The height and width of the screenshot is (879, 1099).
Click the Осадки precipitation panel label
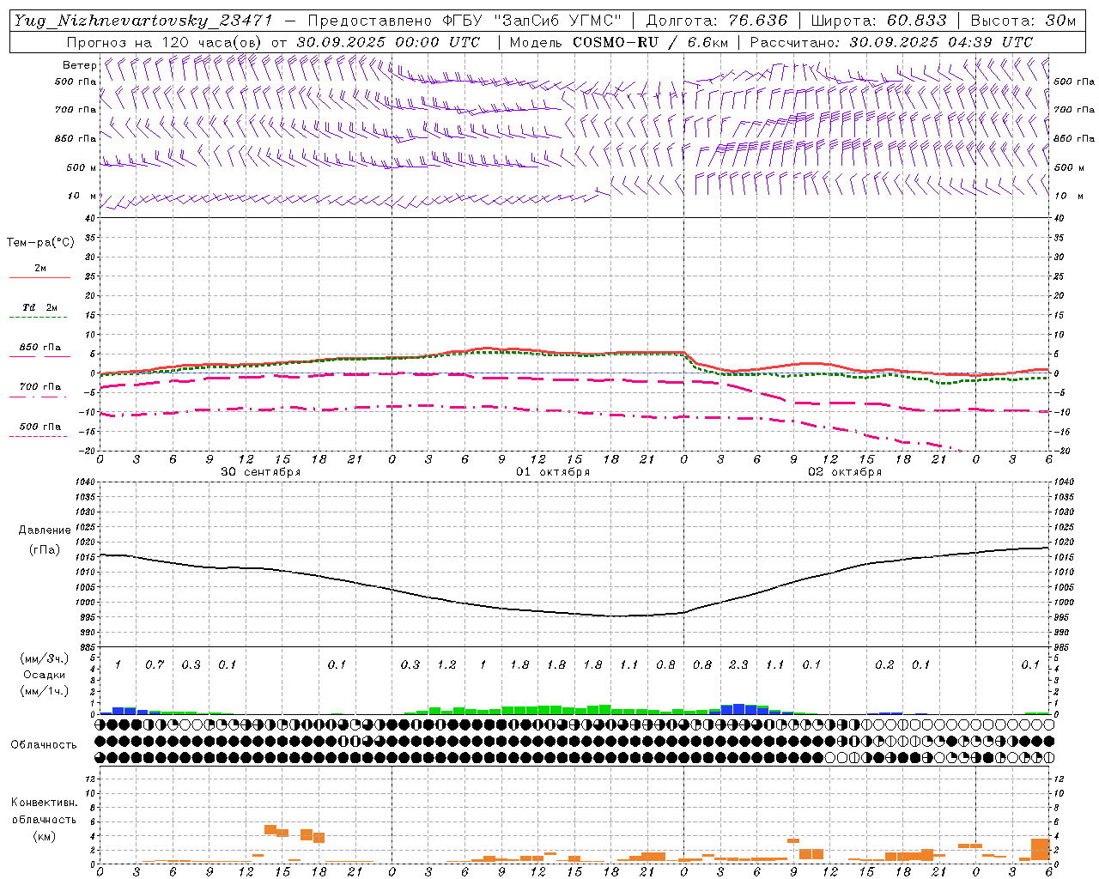coord(45,675)
